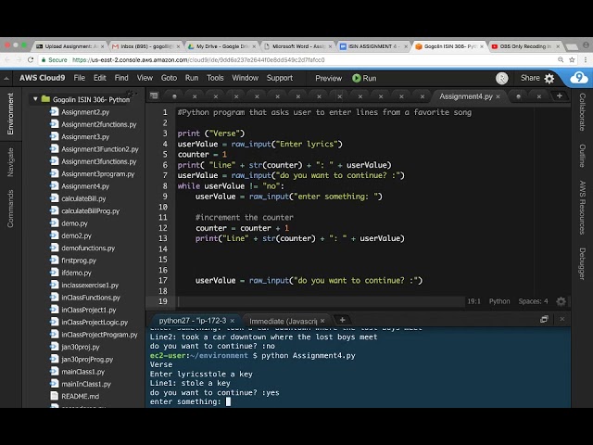
Task: Close the Assignment4.py editor tab
Action: [x=498, y=96]
